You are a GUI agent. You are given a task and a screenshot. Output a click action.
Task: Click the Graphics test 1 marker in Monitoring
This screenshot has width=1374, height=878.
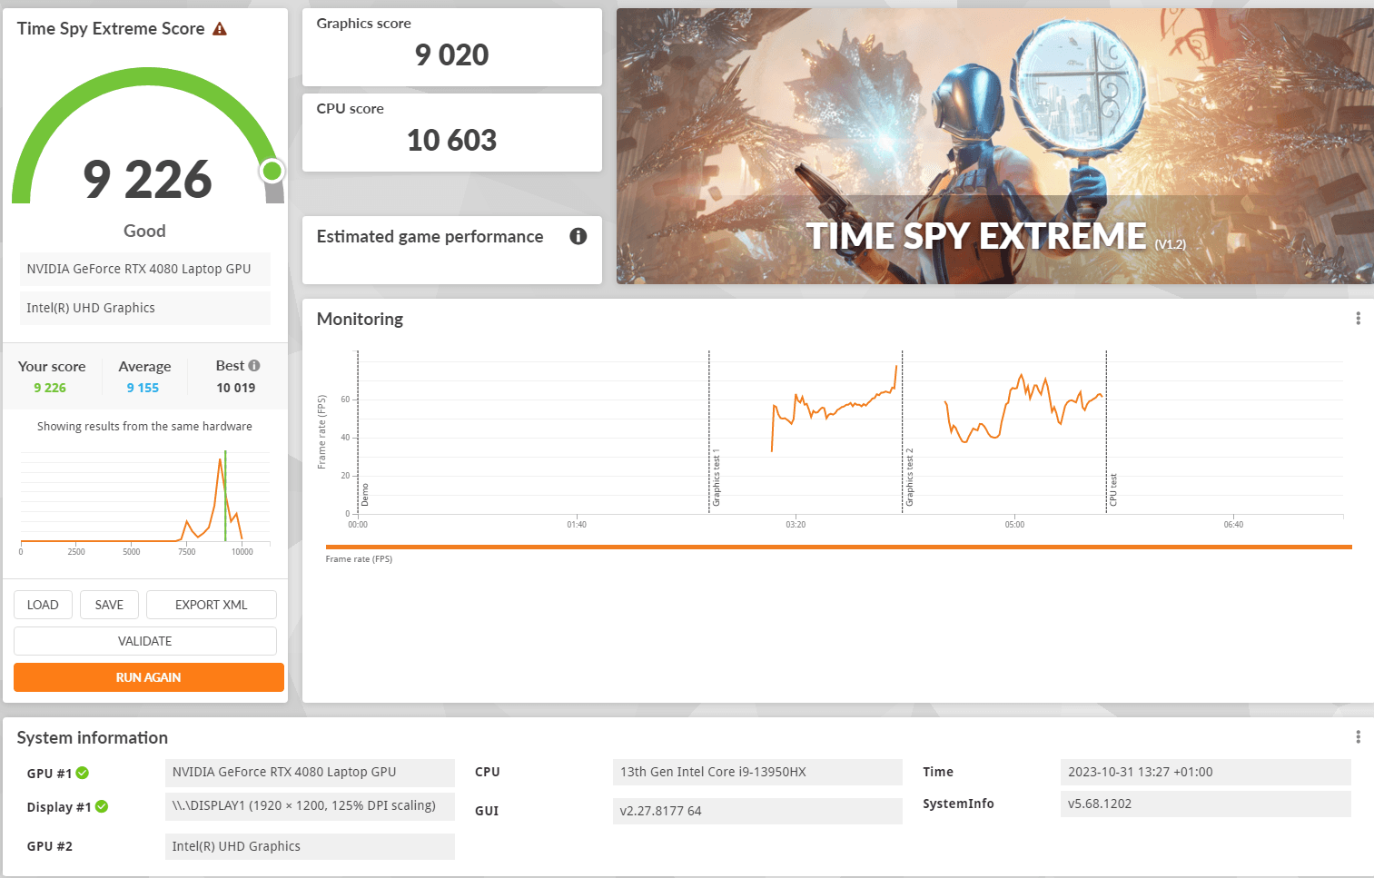point(716,478)
